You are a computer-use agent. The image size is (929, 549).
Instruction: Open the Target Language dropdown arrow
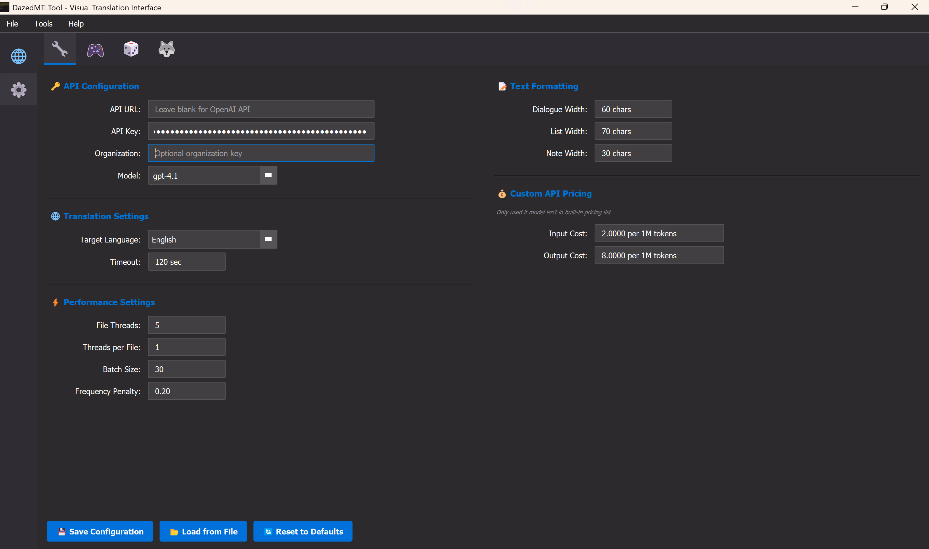click(268, 239)
